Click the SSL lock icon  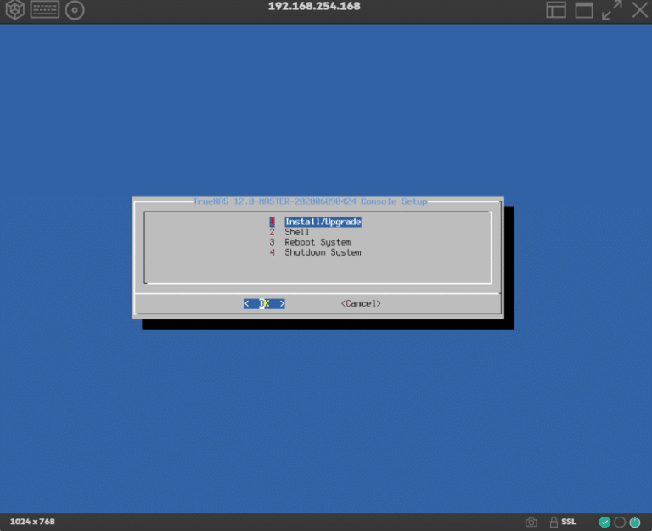(554, 522)
